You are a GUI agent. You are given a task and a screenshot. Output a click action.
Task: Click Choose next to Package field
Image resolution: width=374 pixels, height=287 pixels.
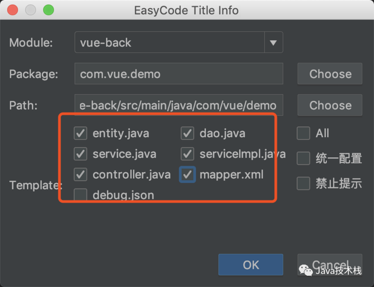(330, 74)
